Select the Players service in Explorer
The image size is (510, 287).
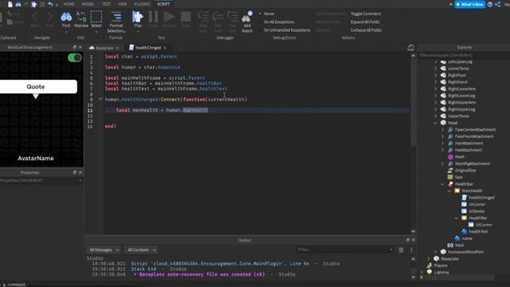(x=437, y=265)
